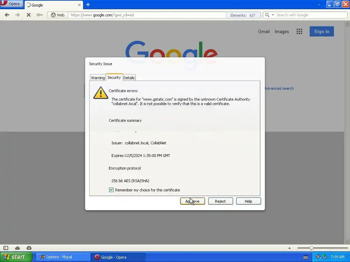Open the Windows start menu
Image resolution: width=350 pixels, height=262 pixels.
coord(16,257)
